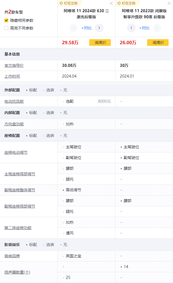Image resolution: width=173 pixels, height=283 pixels.
Task: Open the 第二排座椅功能 parameter link
Action: [18, 228]
